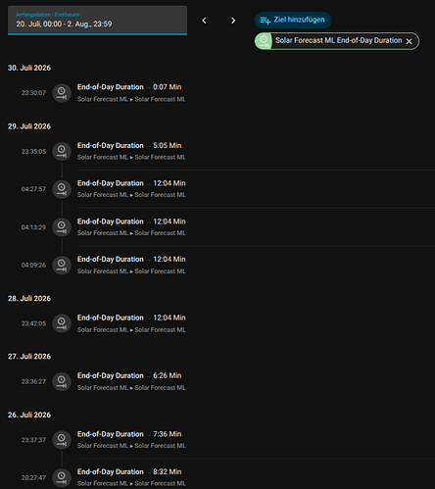Click the entity icon for 23:35:05 entry
Screen dimensions: 435x489
(62, 151)
